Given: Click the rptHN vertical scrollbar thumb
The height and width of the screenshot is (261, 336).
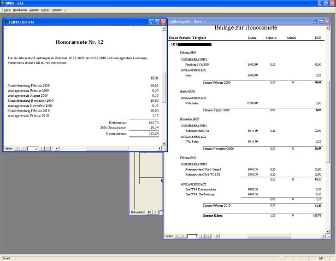Looking at the screenshot, I should coord(164,88).
